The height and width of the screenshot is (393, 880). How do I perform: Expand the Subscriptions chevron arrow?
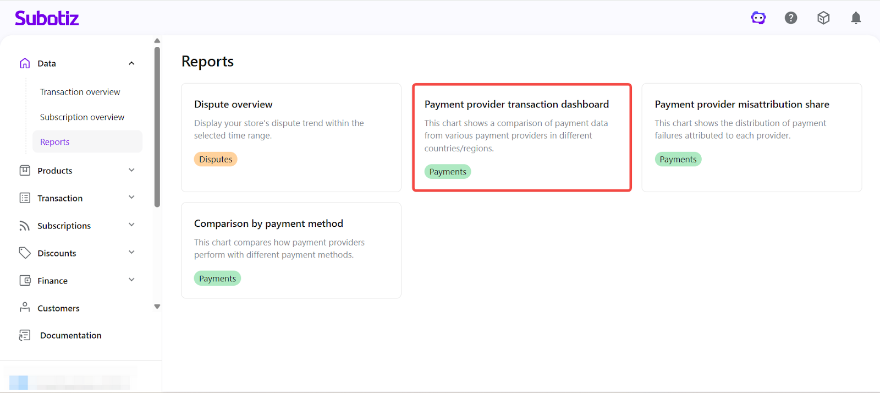(131, 225)
